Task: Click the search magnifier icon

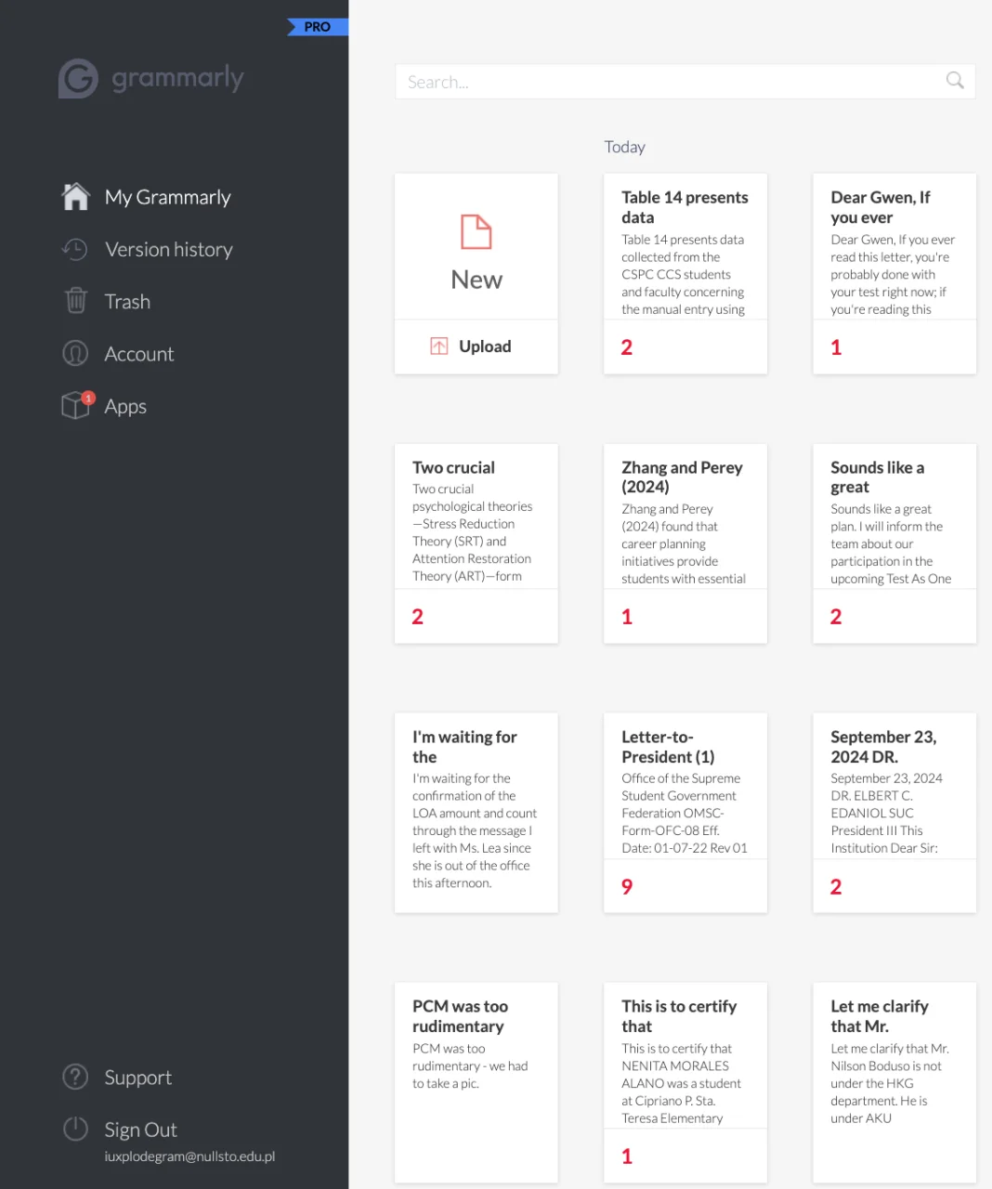Action: [x=955, y=81]
